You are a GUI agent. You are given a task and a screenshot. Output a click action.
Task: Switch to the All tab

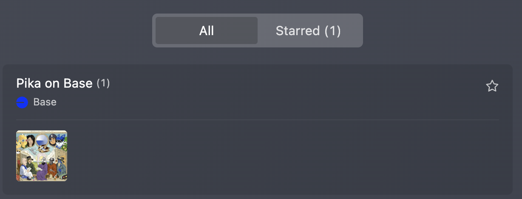207,30
